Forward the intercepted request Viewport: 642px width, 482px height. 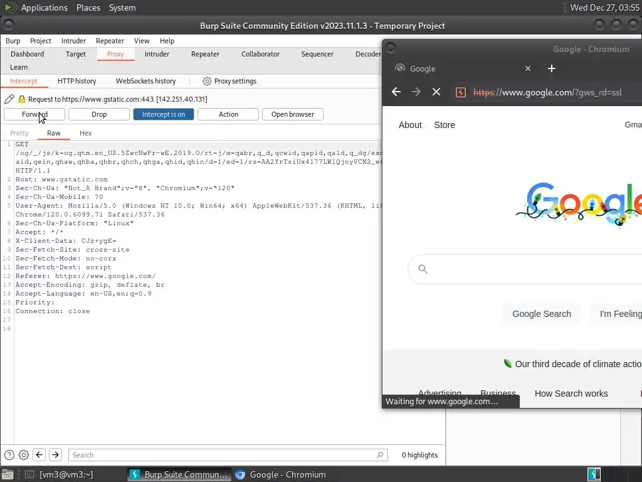(x=34, y=114)
